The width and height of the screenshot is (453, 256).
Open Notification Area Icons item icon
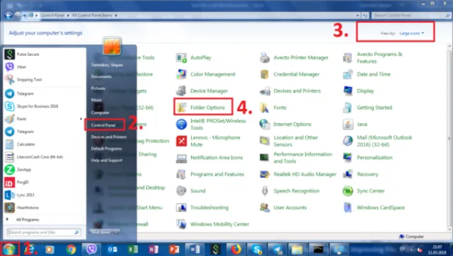click(x=181, y=158)
